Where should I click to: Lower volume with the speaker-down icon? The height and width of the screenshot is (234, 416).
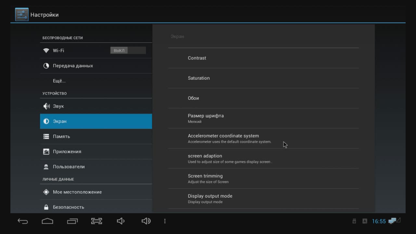(x=121, y=221)
